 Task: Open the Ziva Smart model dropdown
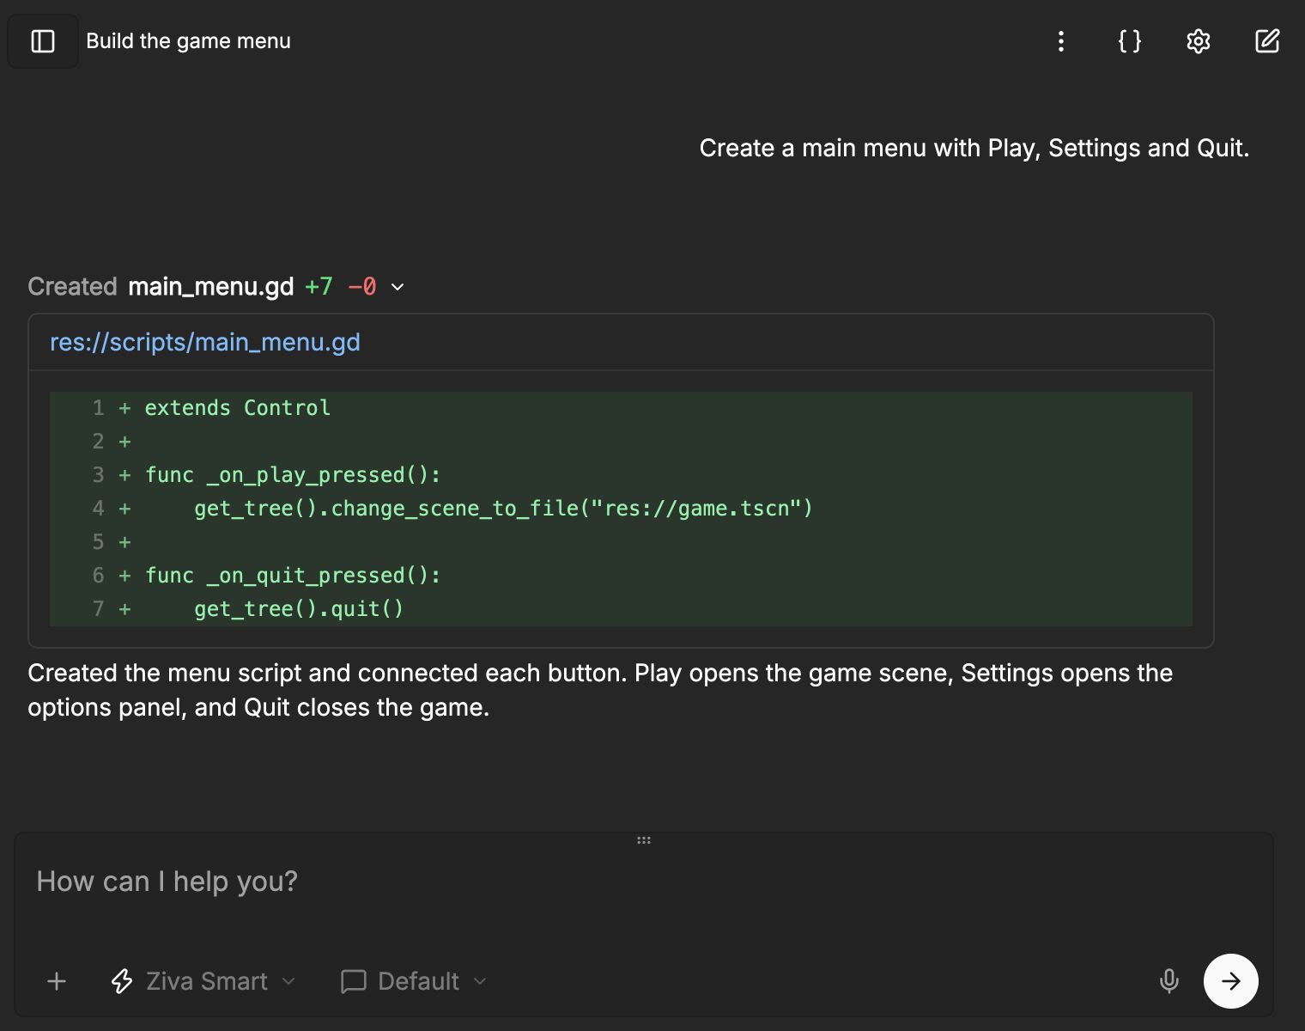[x=203, y=981]
